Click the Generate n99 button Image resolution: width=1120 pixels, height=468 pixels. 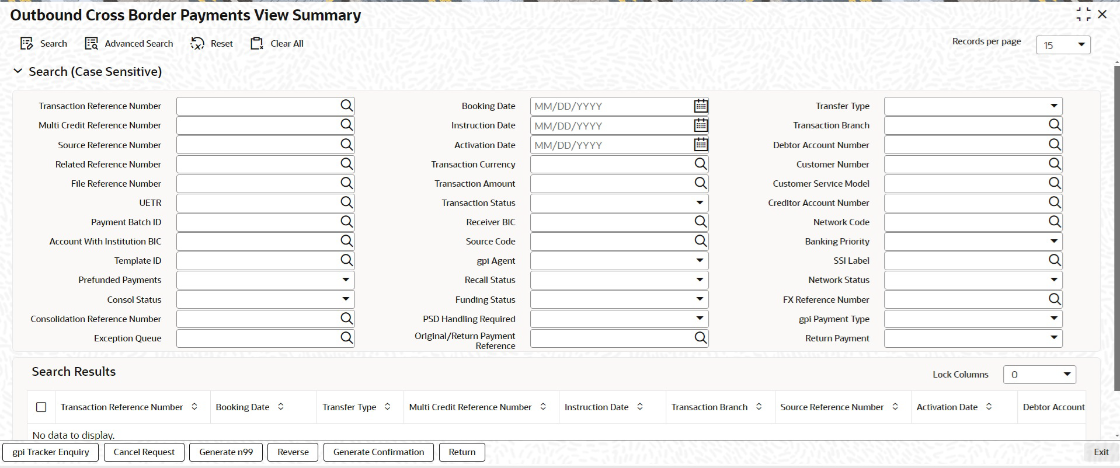tap(226, 452)
